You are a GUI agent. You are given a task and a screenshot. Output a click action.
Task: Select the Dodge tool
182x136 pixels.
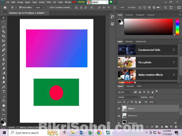[x=4, y=82]
